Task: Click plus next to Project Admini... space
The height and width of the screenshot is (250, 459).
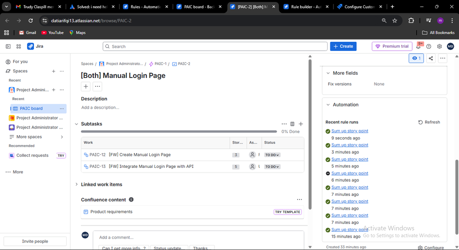Action: tap(54, 90)
